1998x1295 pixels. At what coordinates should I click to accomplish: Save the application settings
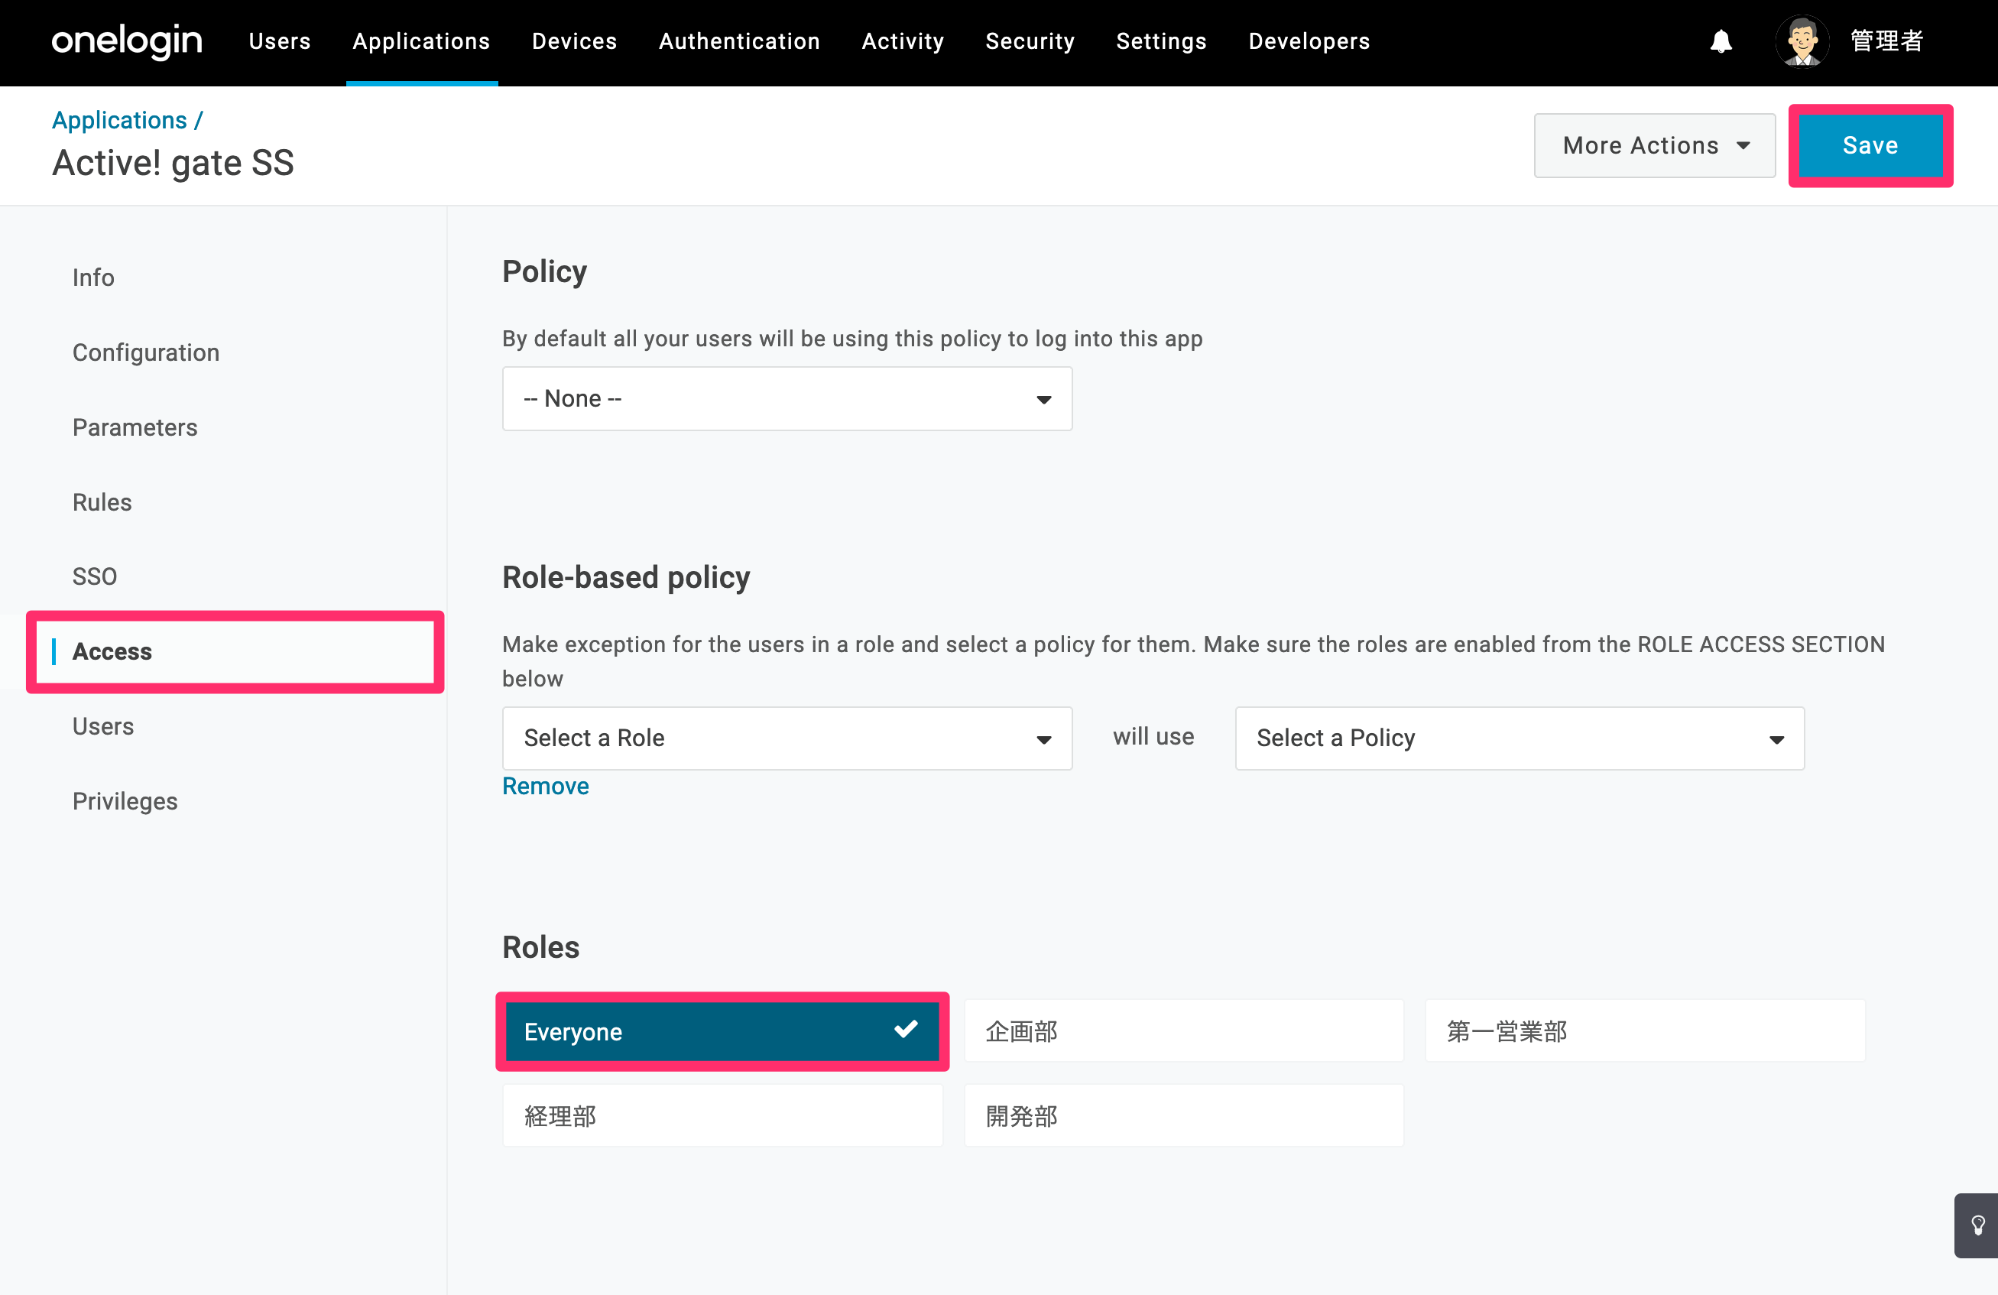click(1870, 146)
